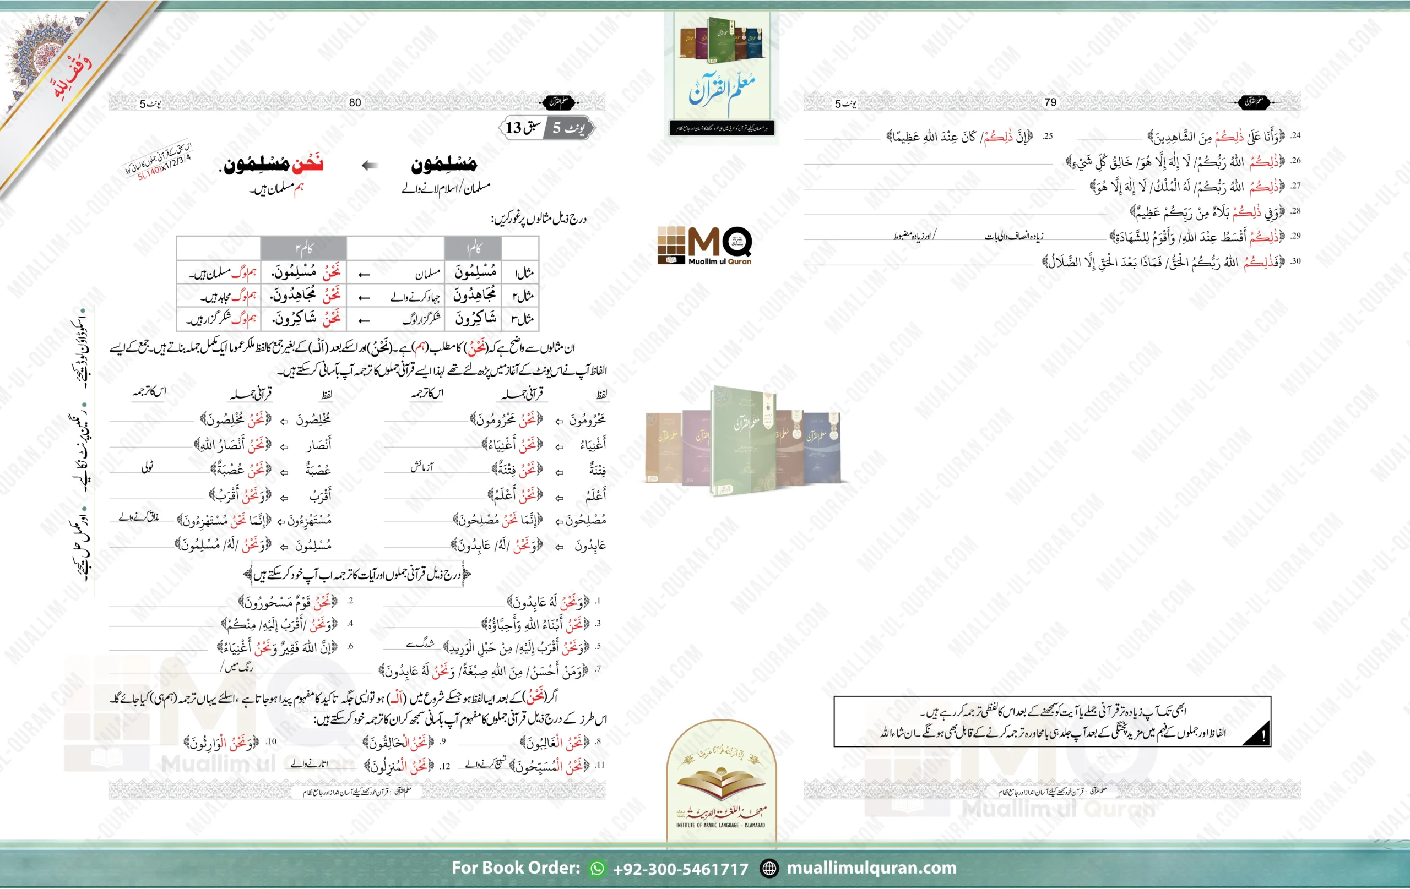Viewport: 1410px width, 889px height.
Task: Select the Unit 5 Lesson 13 badge
Action: tap(546, 128)
